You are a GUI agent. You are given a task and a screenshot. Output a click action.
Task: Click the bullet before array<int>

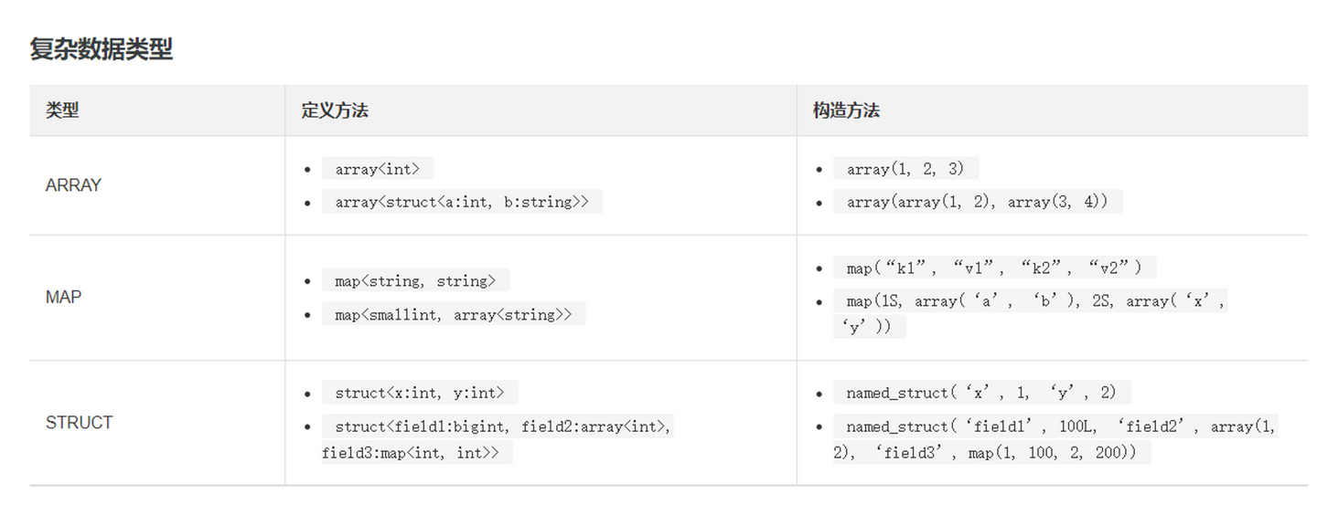307,170
